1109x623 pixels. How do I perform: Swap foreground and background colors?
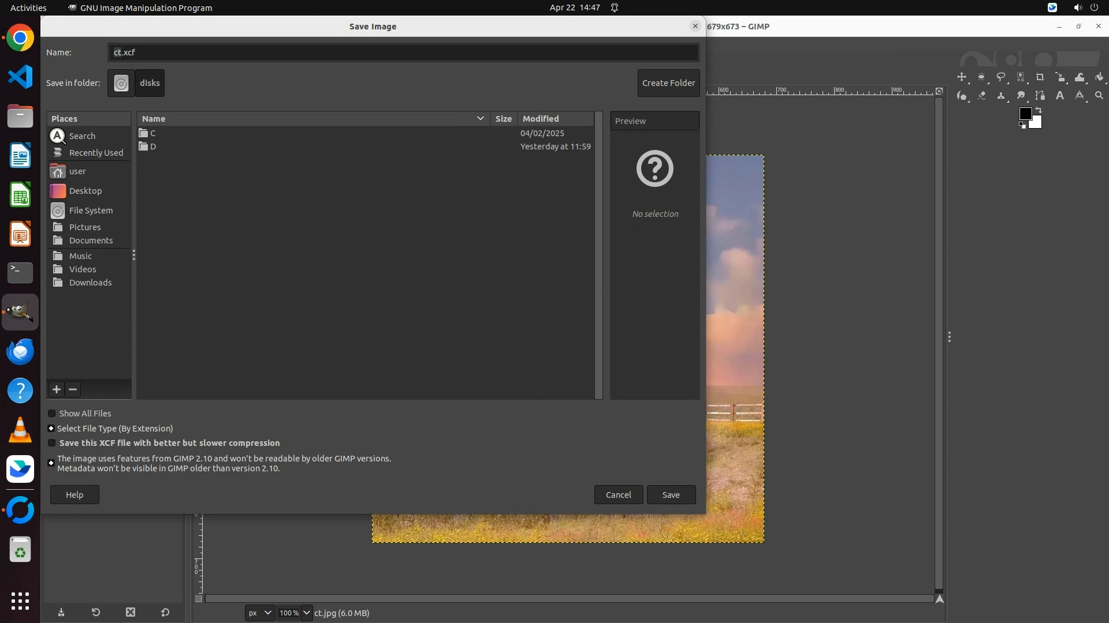[x=1038, y=110]
